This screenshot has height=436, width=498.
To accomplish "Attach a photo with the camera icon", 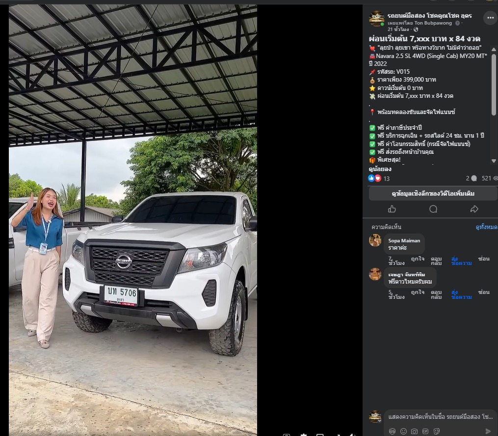I will click(x=415, y=431).
